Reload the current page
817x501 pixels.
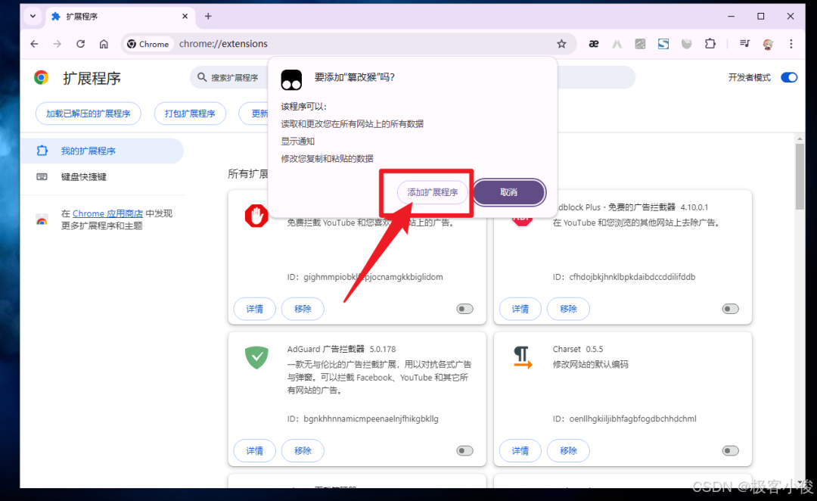(x=80, y=44)
